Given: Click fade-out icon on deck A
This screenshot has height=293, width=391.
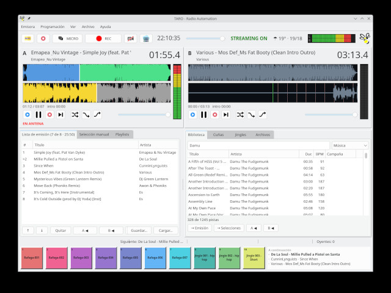Looking at the screenshot, I should (86, 115).
